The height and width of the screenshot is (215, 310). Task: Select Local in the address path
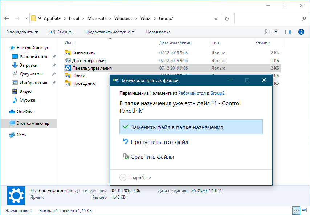click(x=74, y=18)
